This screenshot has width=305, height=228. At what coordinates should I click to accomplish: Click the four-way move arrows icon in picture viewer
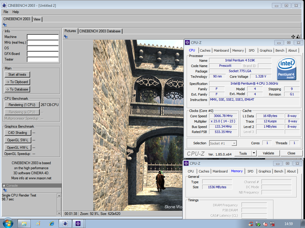click(x=293, y=37)
